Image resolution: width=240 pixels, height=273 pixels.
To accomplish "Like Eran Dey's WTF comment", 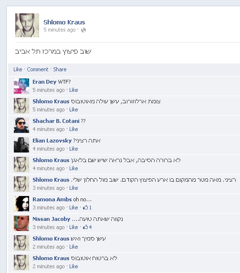I will tap(73, 90).
